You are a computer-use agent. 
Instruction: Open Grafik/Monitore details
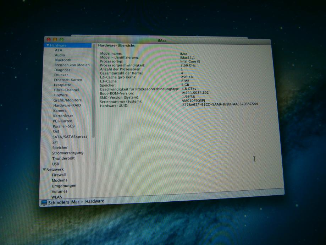[x=67, y=100]
